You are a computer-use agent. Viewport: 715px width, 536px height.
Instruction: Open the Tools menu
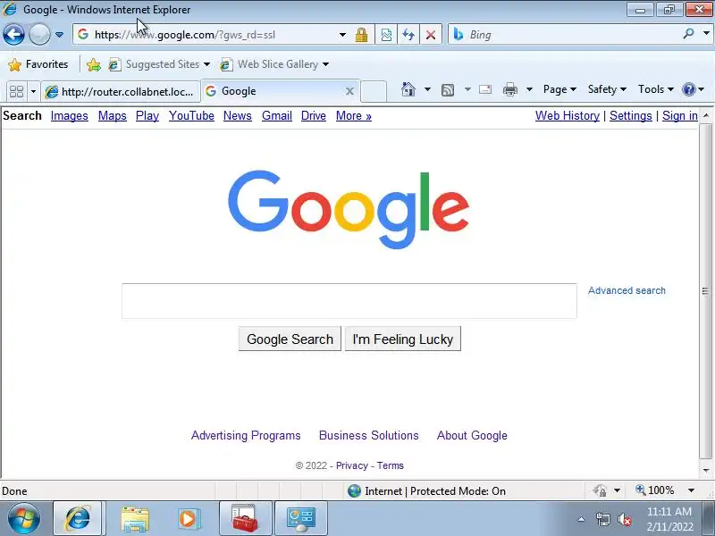[x=656, y=89]
